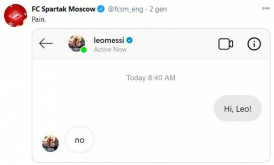Click the green active status dot
Viewport: 274px width, 165px height.
click(84, 50)
